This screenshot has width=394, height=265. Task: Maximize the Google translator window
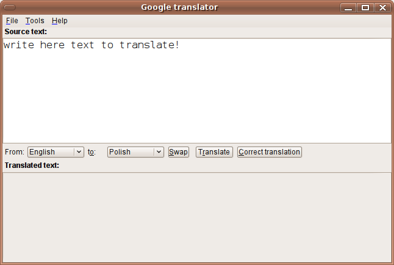pos(365,7)
